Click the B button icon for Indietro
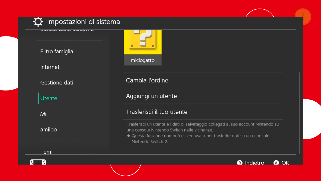The width and height of the screenshot is (321, 181). click(240, 163)
